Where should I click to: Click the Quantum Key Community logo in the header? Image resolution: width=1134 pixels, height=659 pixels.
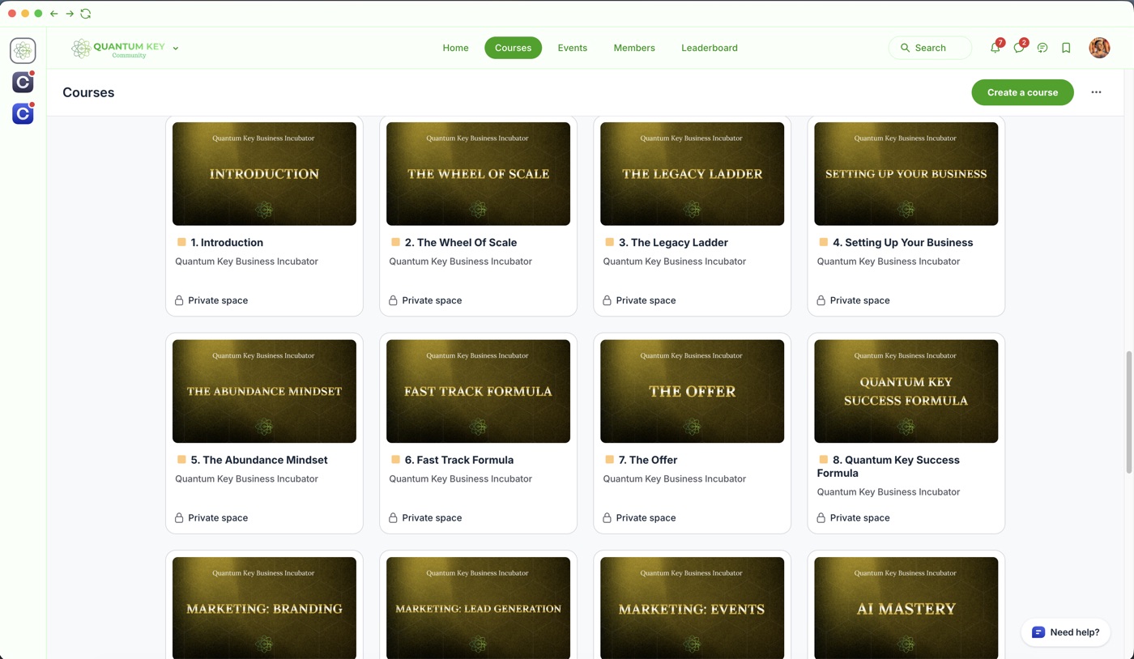tap(117, 49)
